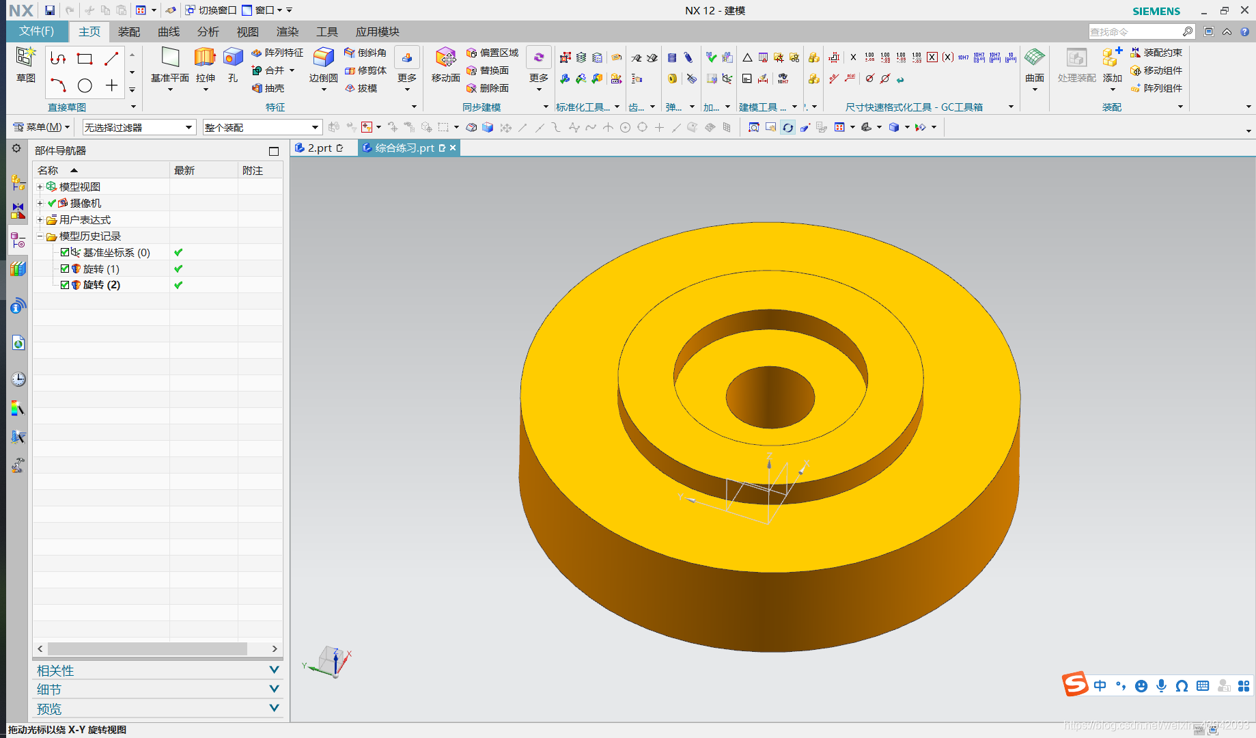Screen dimensions: 1256x738
Task: Switch to the 曲线 ribbon tab
Action: (169, 32)
